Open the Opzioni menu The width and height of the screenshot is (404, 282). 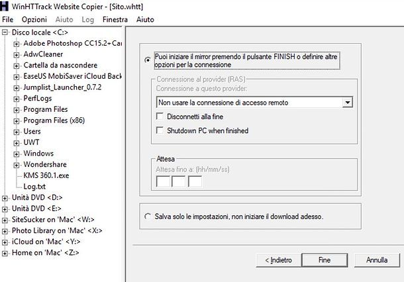(34, 20)
